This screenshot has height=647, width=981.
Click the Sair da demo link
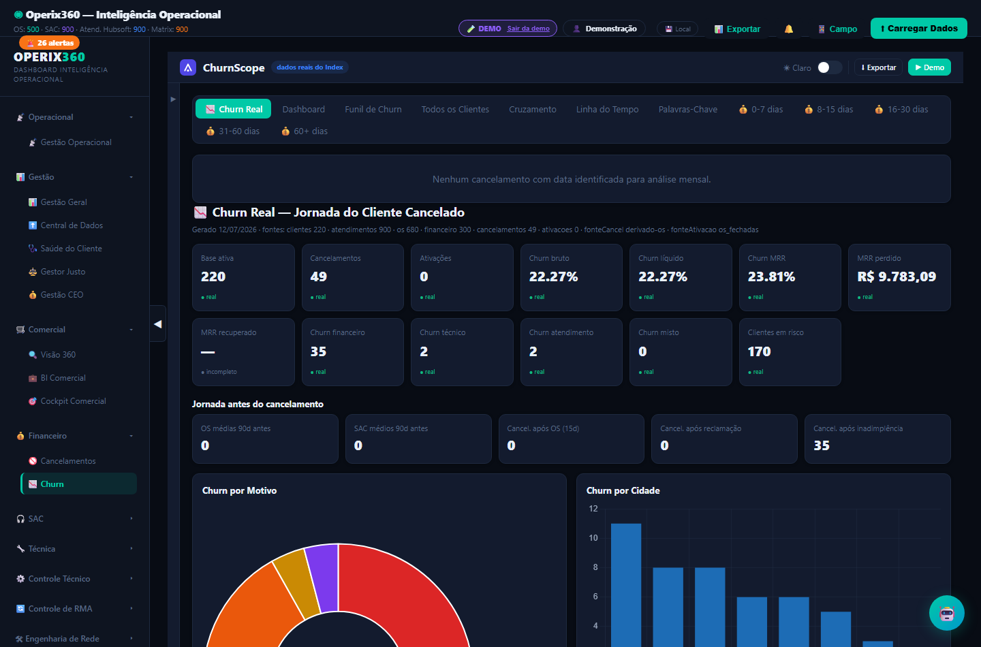pos(528,29)
